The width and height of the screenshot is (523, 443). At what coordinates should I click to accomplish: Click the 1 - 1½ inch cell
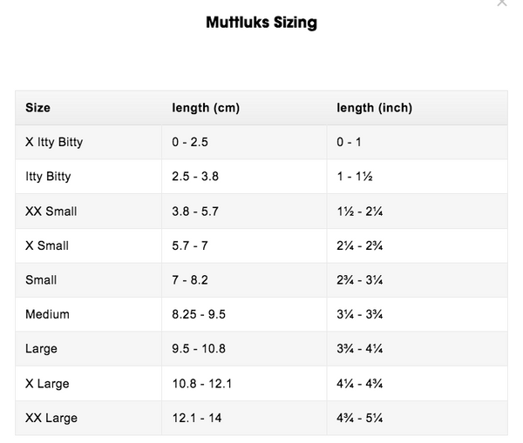418,177
